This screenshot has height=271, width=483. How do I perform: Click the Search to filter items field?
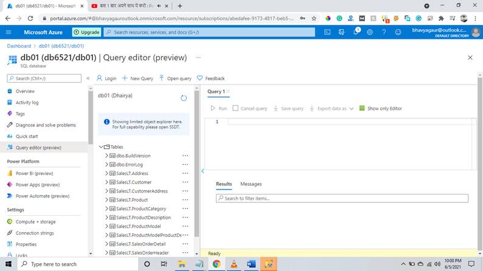coord(342,198)
